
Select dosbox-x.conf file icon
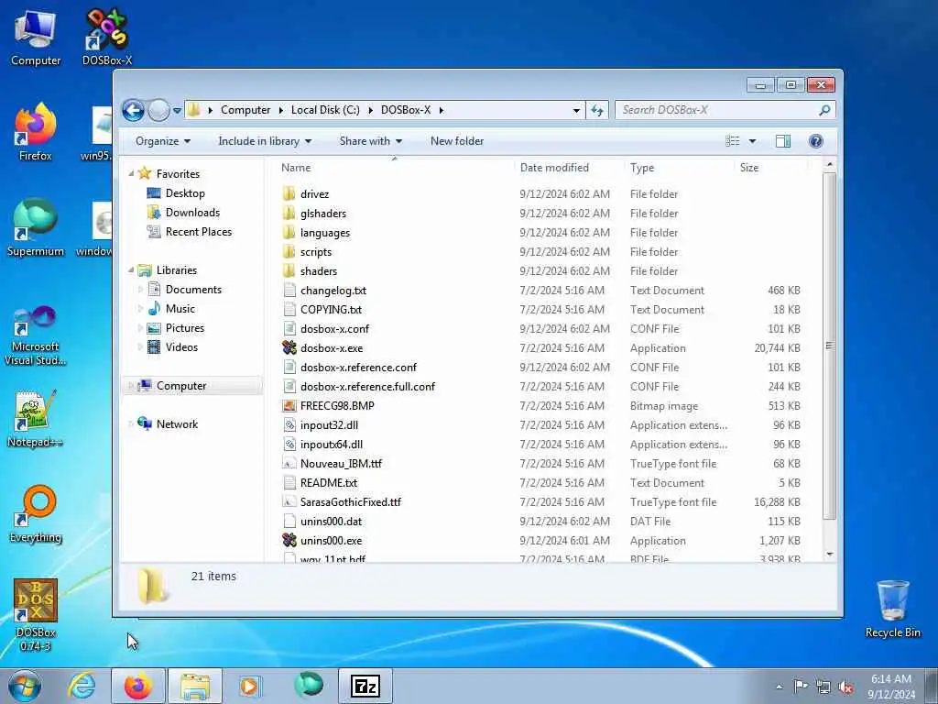click(x=289, y=329)
